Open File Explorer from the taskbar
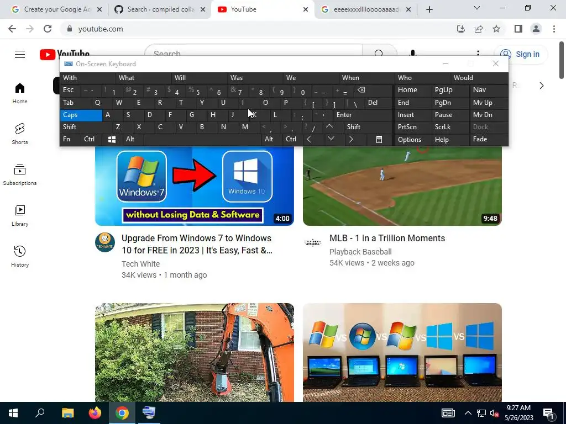 pos(68,413)
